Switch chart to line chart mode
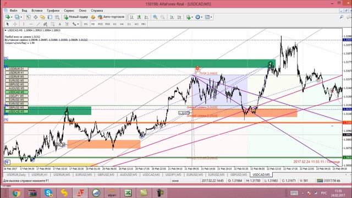This screenshot has width=352, height=198. (x=146, y=17)
